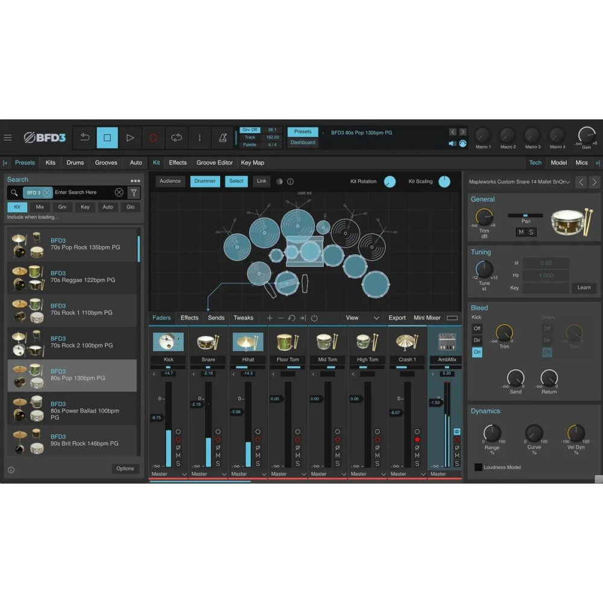Click the Hihat channel cymbal icon
The height and width of the screenshot is (603, 603).
coord(247,341)
